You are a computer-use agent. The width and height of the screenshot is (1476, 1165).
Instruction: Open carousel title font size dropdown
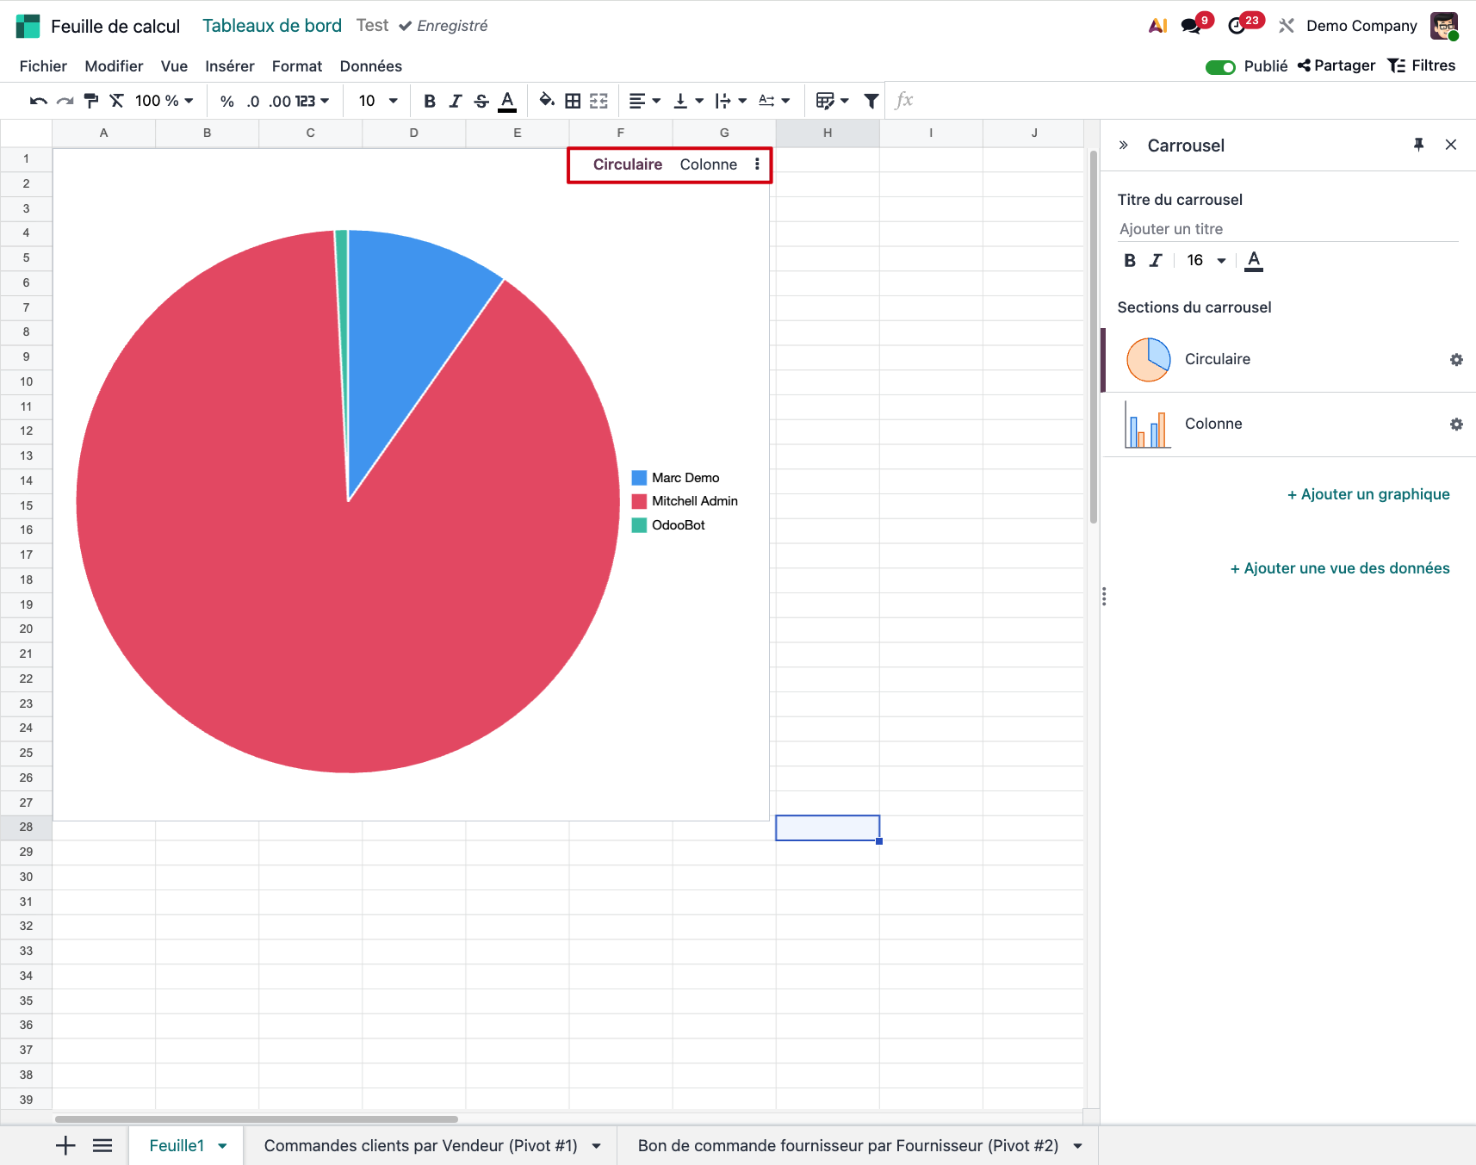tap(1206, 261)
